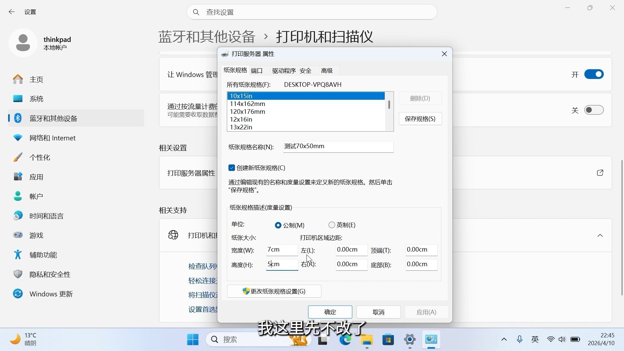Viewport: 624px width, 351px height.
Task: Click the settings page vertical scrollbar
Action: (622, 227)
